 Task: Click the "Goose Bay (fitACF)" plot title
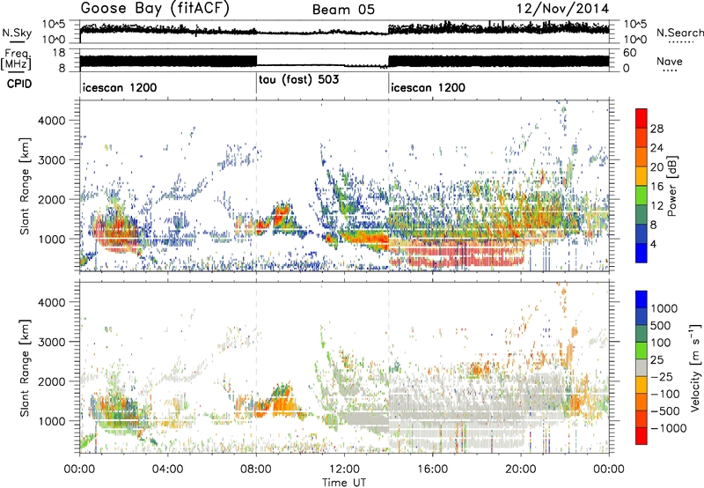pyautogui.click(x=155, y=9)
